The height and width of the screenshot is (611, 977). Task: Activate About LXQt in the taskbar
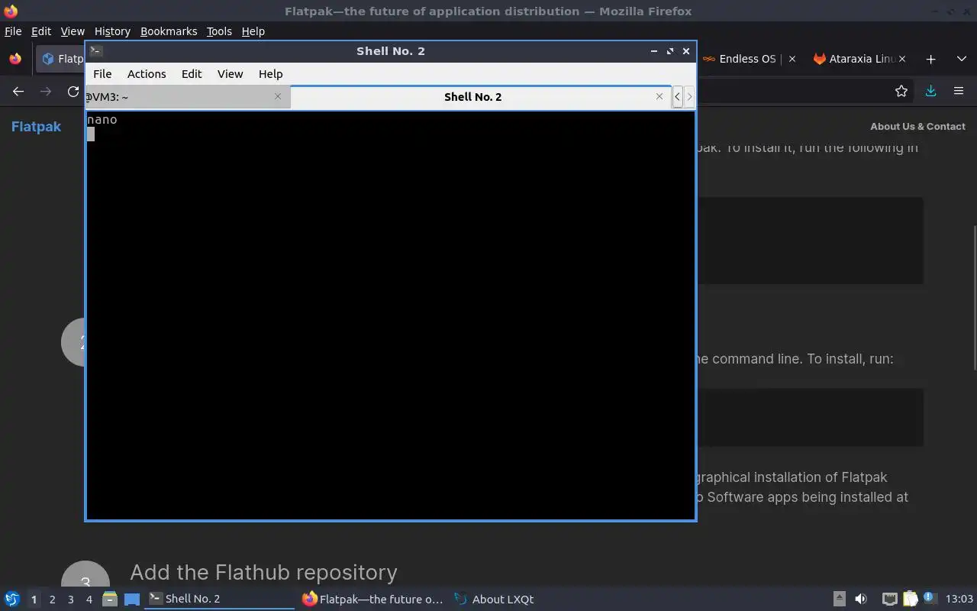(x=494, y=599)
